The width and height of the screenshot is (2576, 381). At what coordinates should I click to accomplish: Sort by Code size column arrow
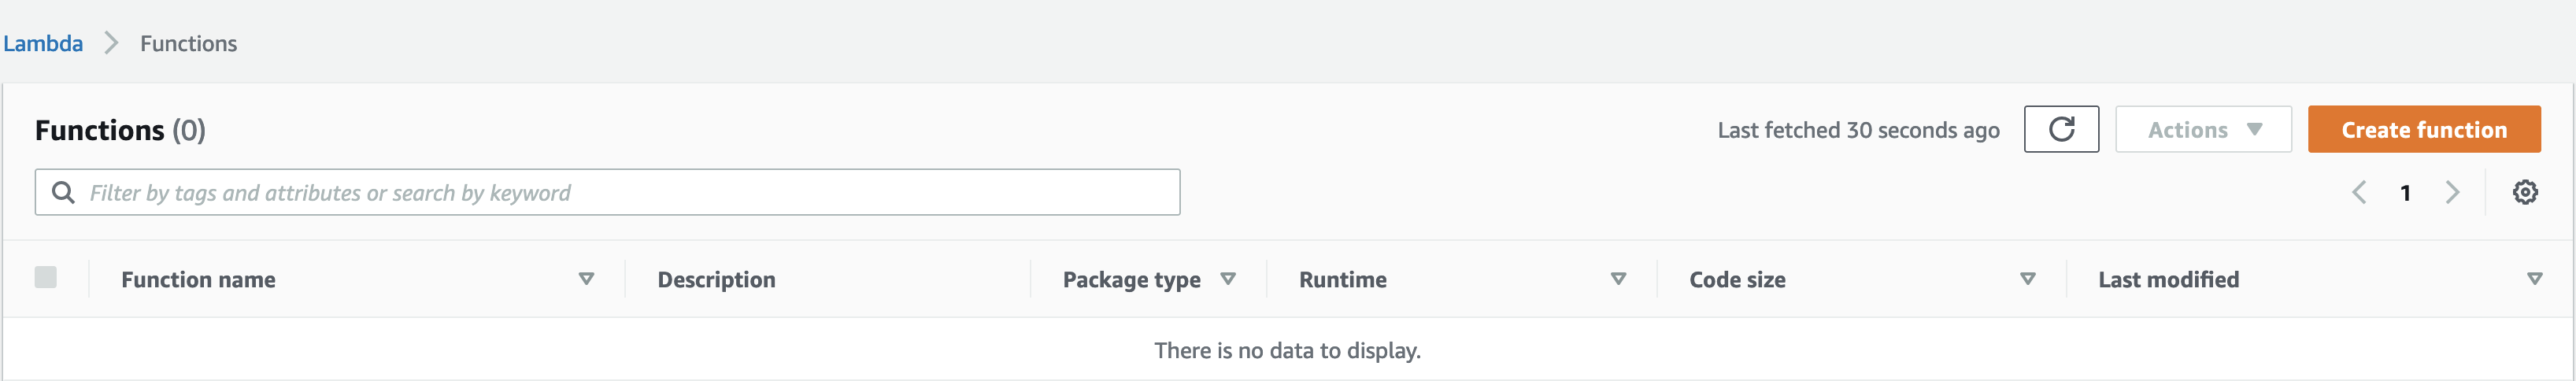click(x=2027, y=279)
